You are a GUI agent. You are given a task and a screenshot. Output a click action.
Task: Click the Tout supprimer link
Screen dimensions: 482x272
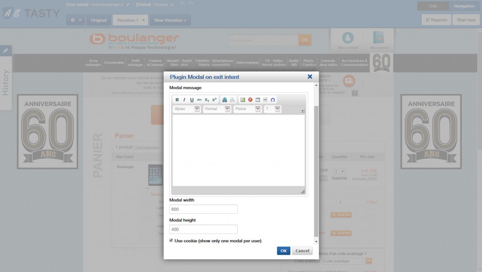(147, 148)
